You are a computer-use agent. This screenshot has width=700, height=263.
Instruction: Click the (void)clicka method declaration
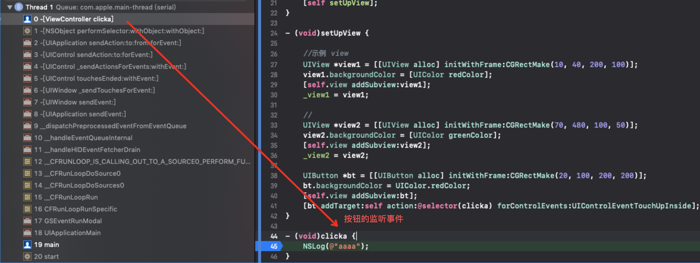click(x=321, y=236)
